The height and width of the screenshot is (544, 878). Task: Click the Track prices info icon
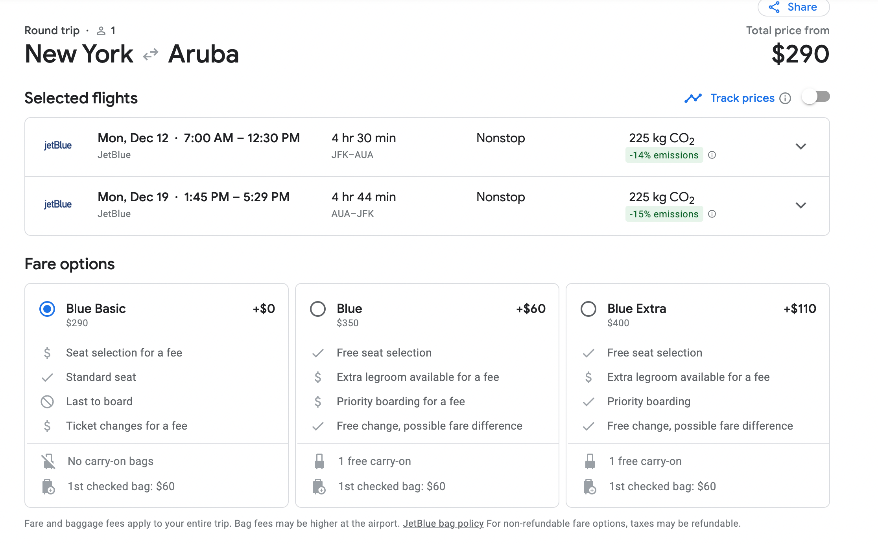[785, 98]
